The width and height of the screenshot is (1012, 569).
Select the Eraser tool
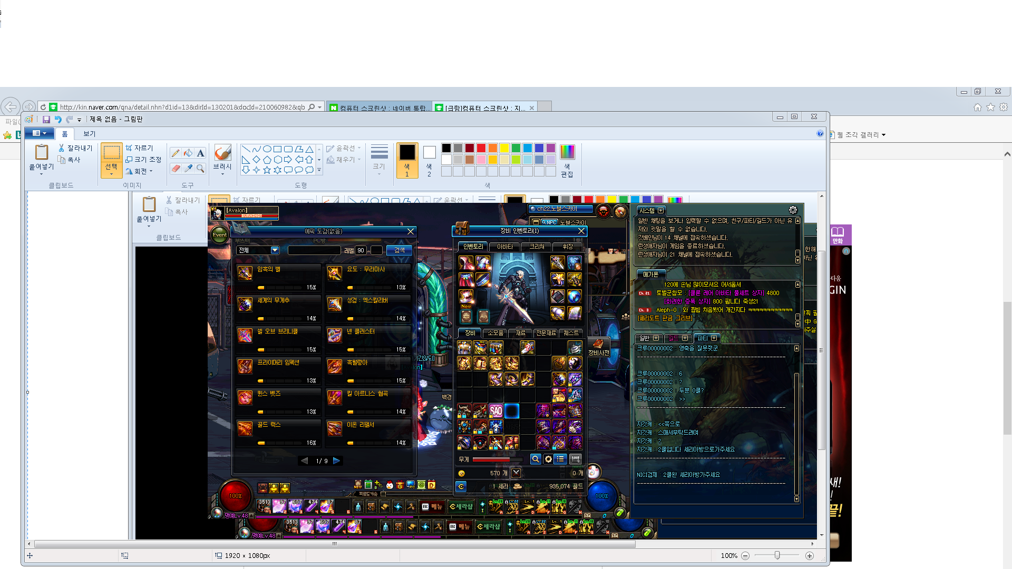pos(176,169)
